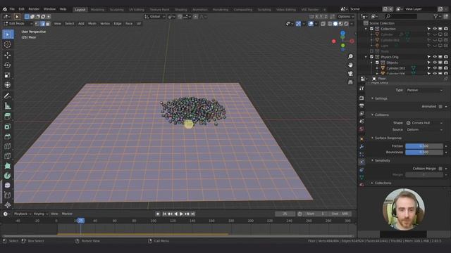Select the Knife tool
The image size is (451, 253).
pyautogui.click(x=8, y=156)
